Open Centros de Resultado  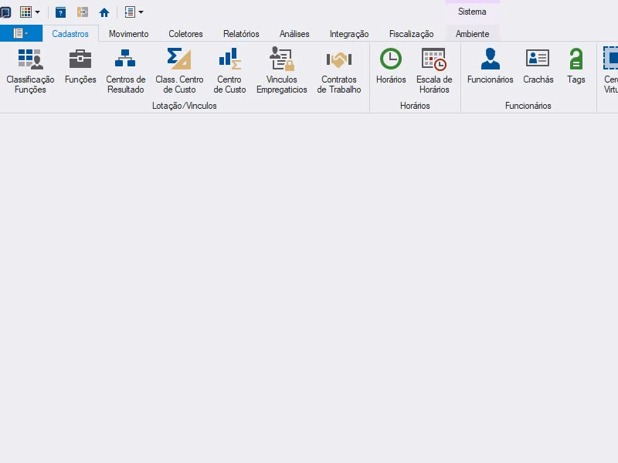[x=126, y=71]
